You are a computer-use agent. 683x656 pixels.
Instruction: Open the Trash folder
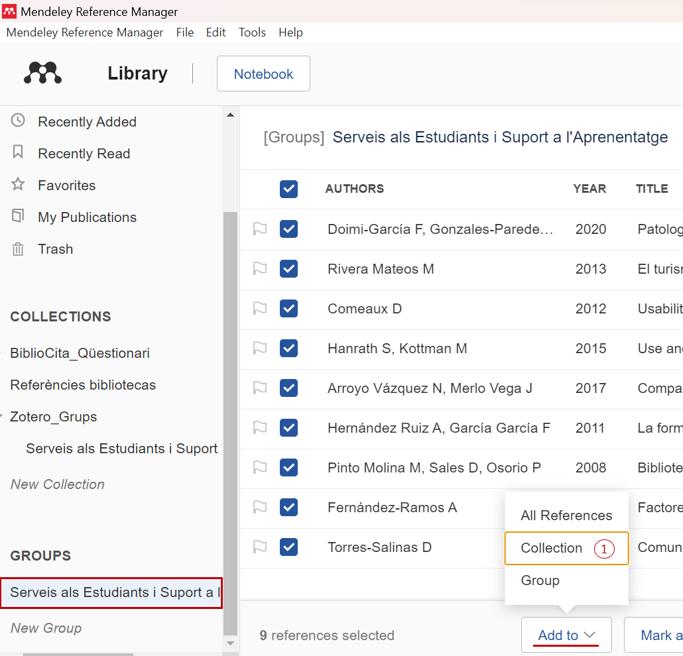point(55,248)
